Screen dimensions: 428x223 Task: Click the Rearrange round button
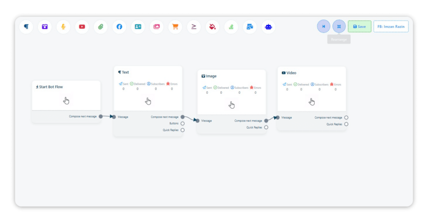pyautogui.click(x=339, y=26)
